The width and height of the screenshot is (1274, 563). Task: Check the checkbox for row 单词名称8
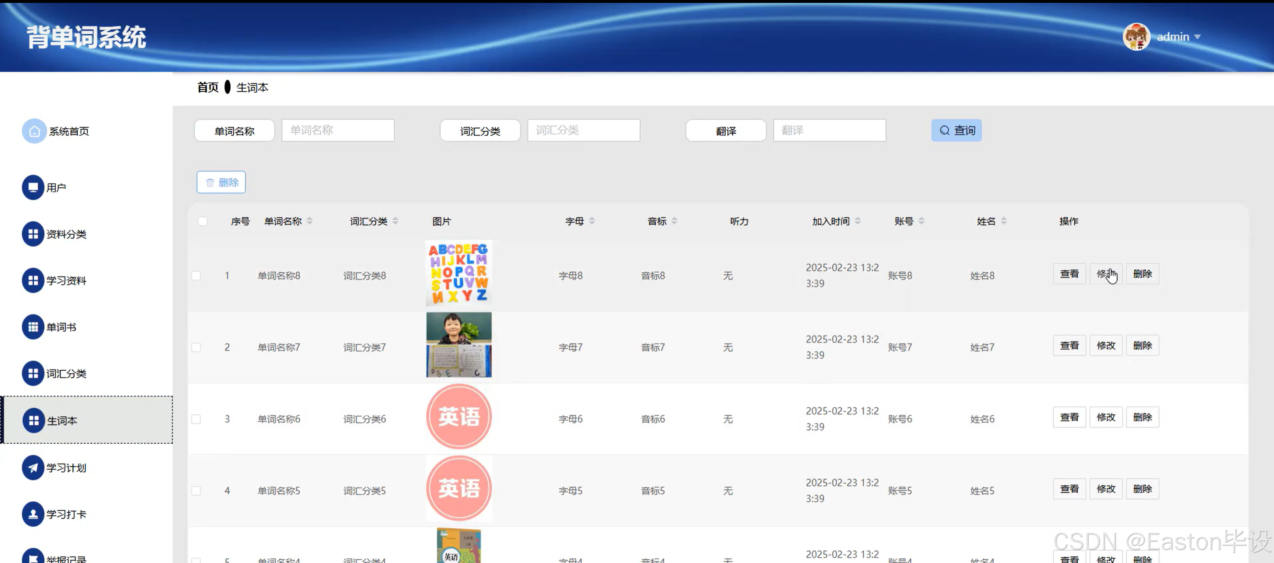[x=196, y=275]
